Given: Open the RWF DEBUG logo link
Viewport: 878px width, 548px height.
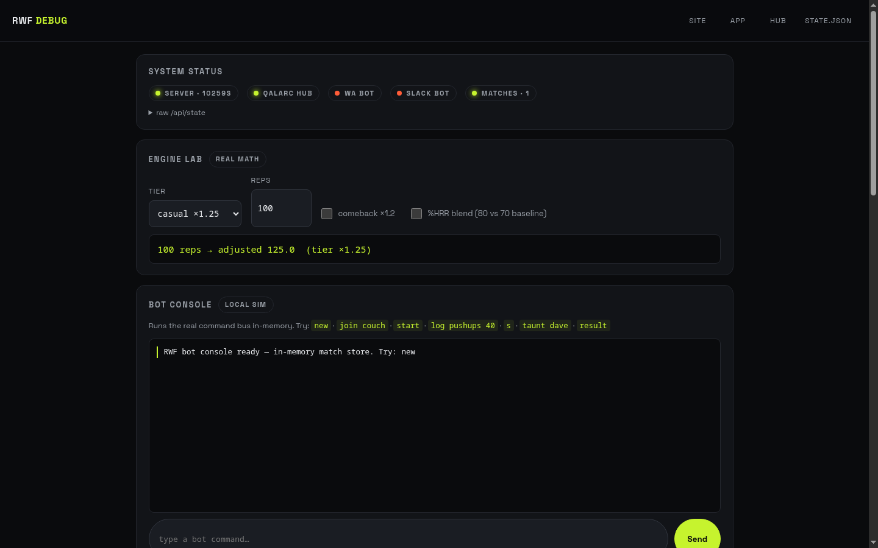Looking at the screenshot, I should pyautogui.click(x=40, y=21).
